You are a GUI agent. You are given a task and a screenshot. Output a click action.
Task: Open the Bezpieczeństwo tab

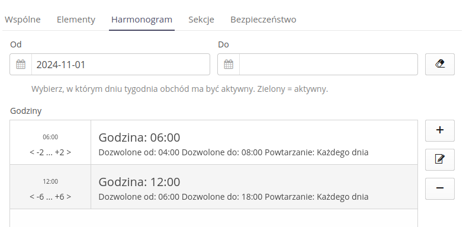click(263, 20)
